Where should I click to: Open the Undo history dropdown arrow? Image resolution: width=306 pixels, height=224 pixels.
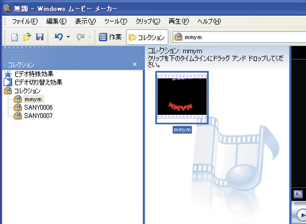(68, 37)
